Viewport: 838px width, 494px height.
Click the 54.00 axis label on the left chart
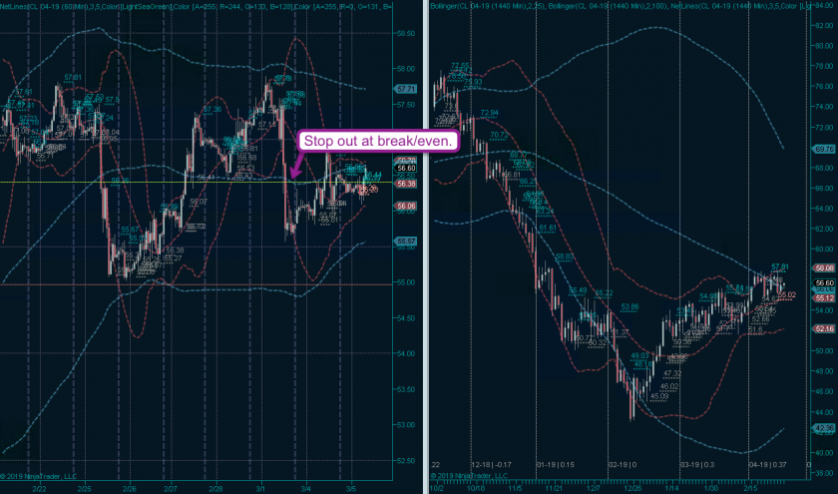click(x=406, y=353)
